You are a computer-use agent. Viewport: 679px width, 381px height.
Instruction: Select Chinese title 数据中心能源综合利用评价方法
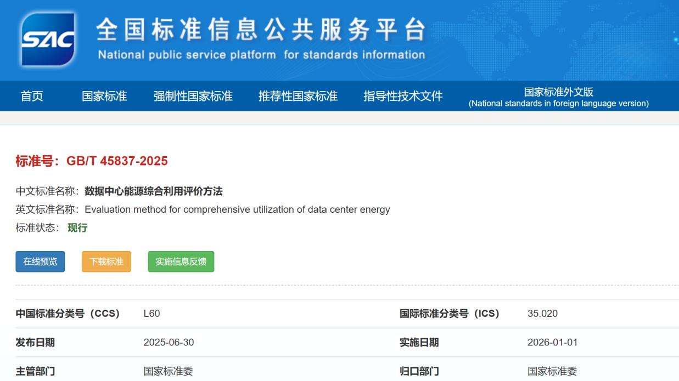click(154, 191)
